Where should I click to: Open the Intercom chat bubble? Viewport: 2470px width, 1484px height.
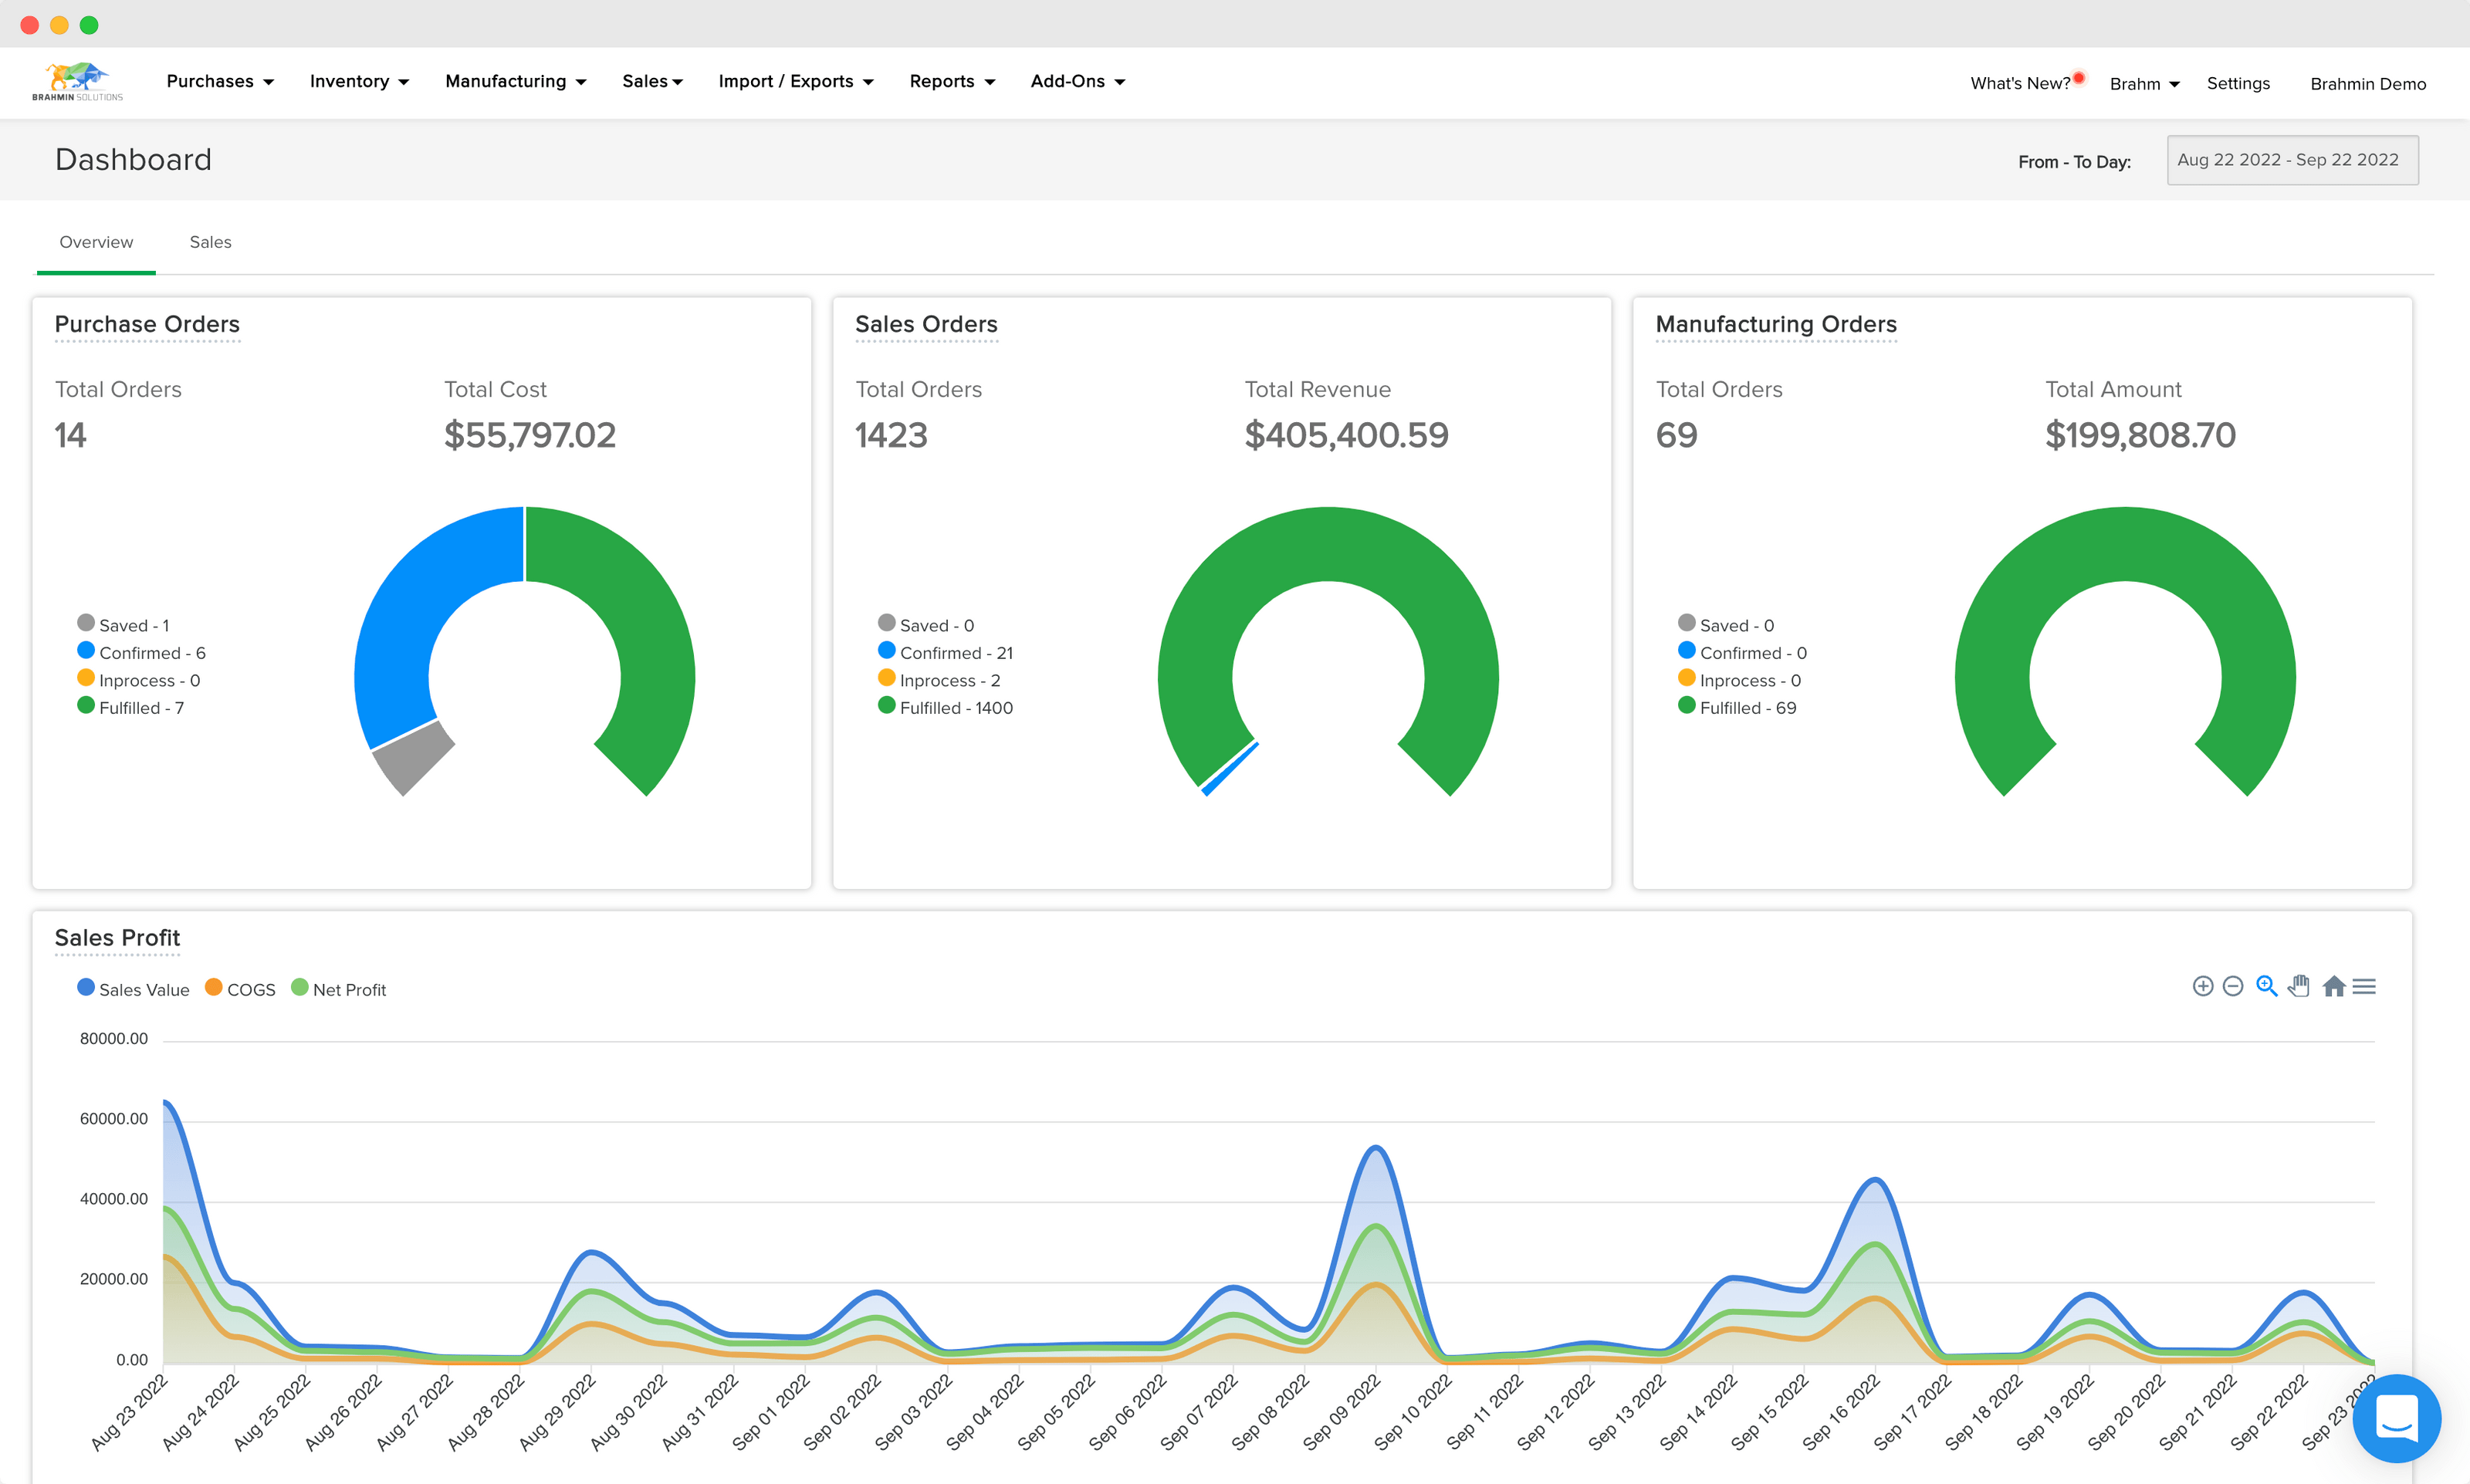click(x=2396, y=1418)
